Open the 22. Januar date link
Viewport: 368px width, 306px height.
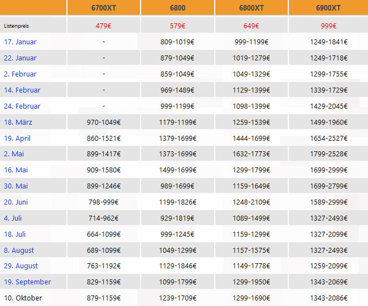click(20, 58)
